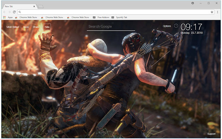Open the Chrome profile avatar icon

[193, 3]
